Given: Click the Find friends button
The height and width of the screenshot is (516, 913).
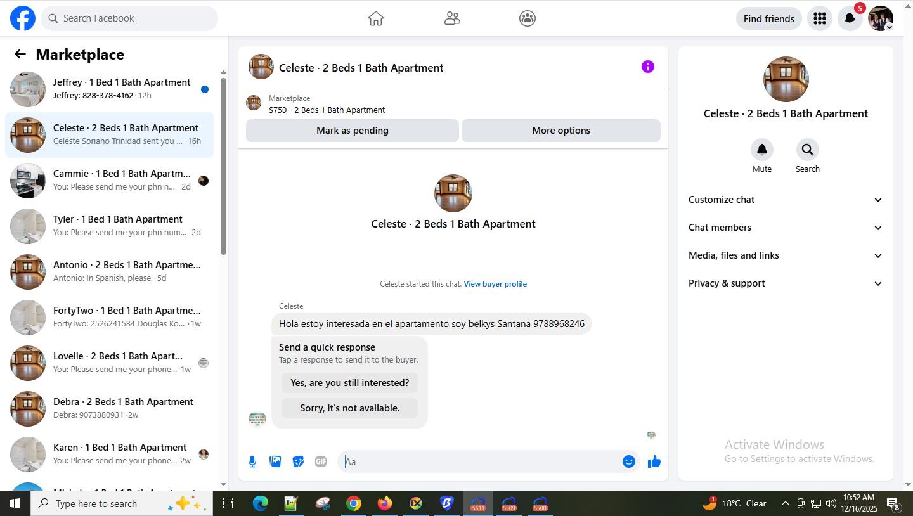Looking at the screenshot, I should (769, 18).
